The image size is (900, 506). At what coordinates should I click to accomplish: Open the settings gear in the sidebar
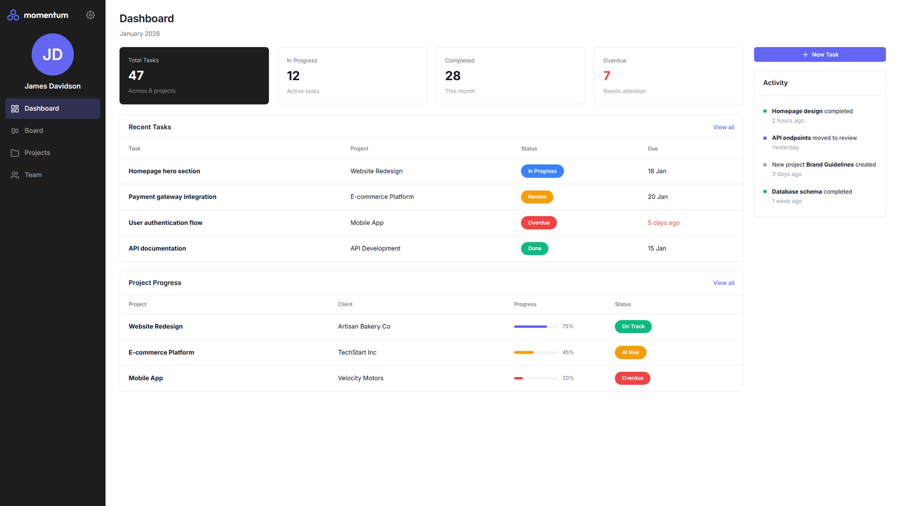click(91, 15)
